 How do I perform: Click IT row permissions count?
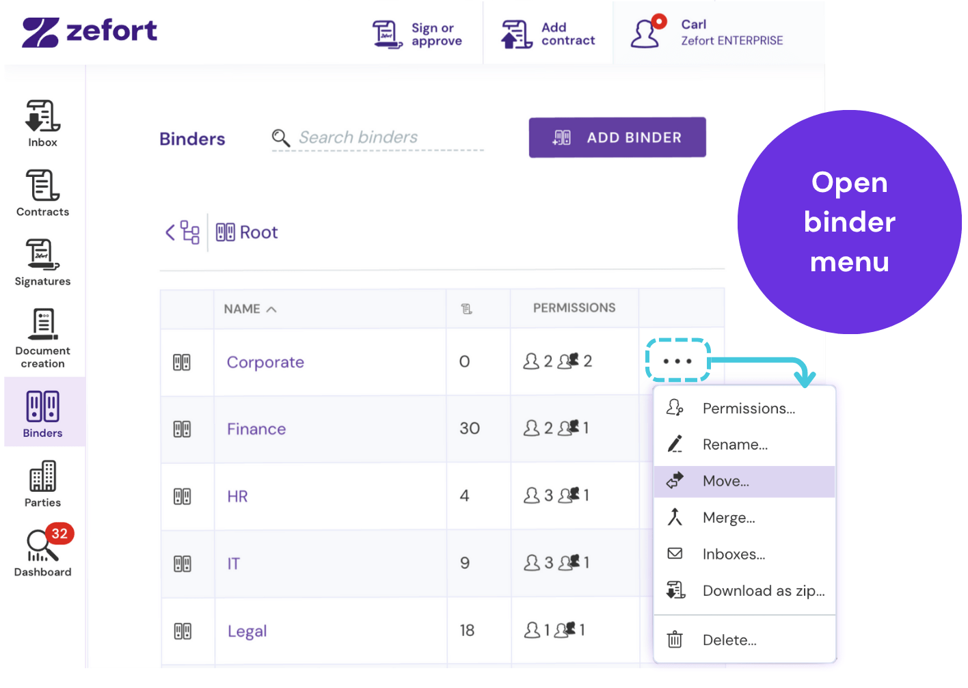pyautogui.click(x=556, y=563)
